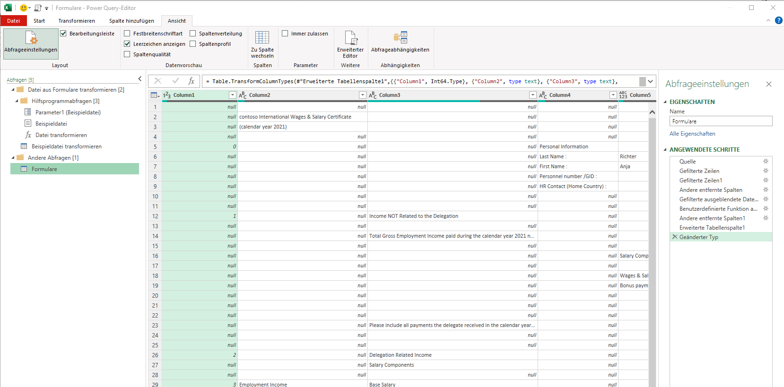
Task: Open the Column2 filter dropdown
Action: (x=362, y=95)
